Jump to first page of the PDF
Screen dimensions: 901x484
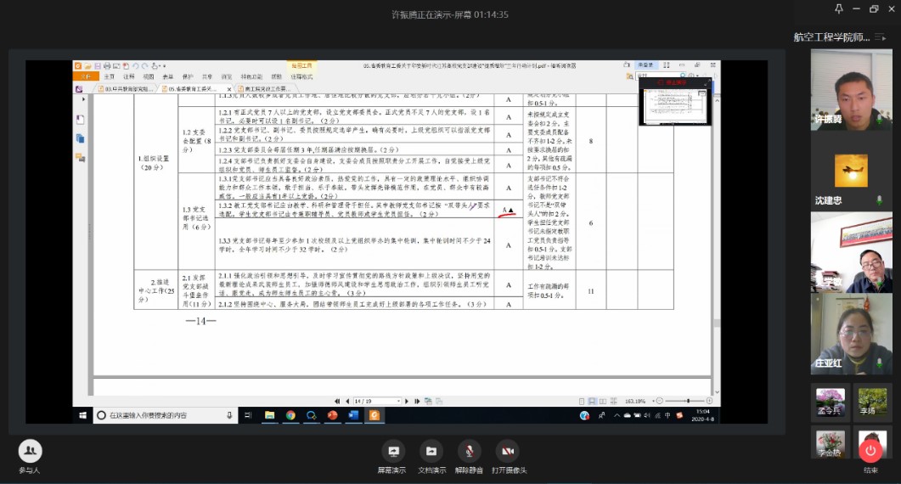tap(338, 401)
